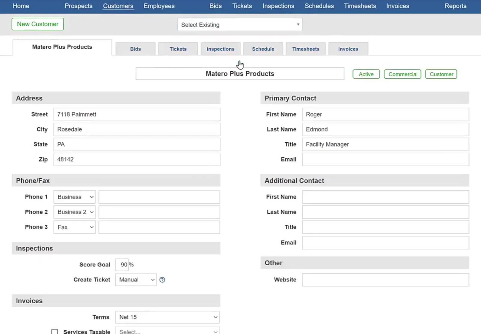481x334 pixels.
Task: Open Customers in the top navigation
Action: 118,6
